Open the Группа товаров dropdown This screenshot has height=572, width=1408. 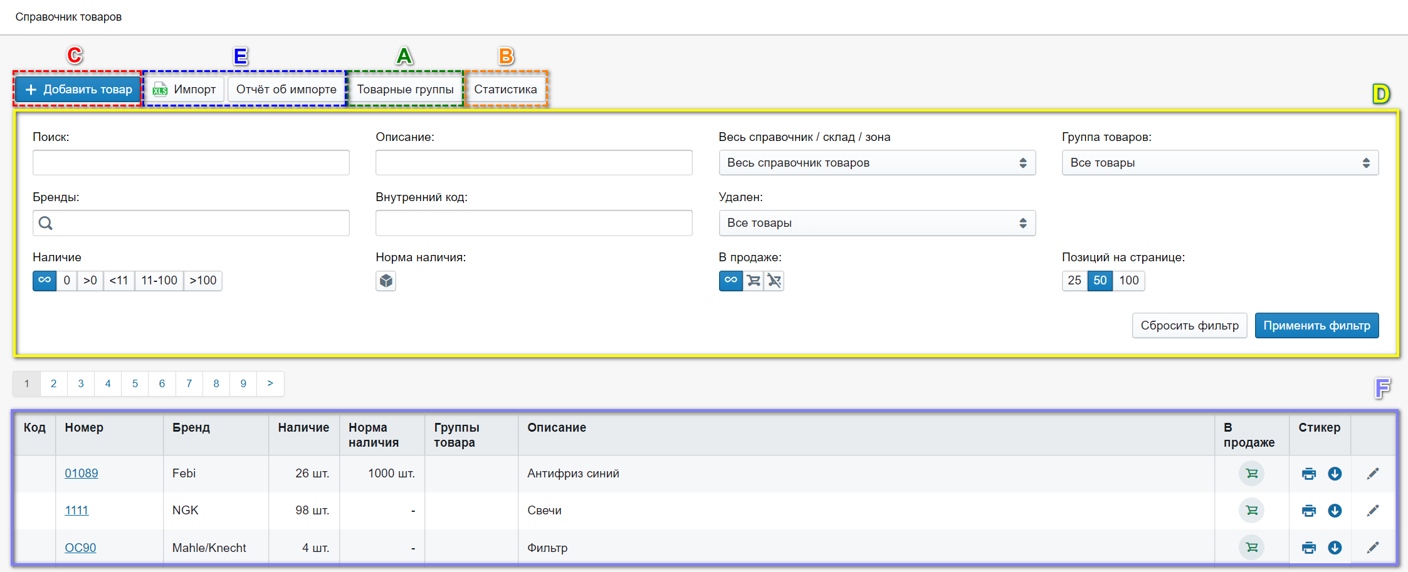click(1219, 163)
